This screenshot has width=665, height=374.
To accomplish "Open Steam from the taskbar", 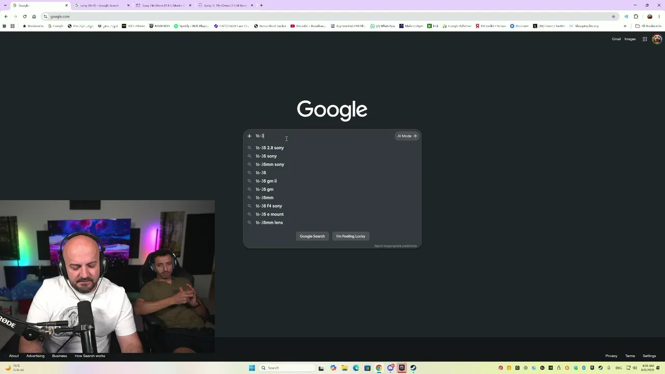I will point(413,368).
